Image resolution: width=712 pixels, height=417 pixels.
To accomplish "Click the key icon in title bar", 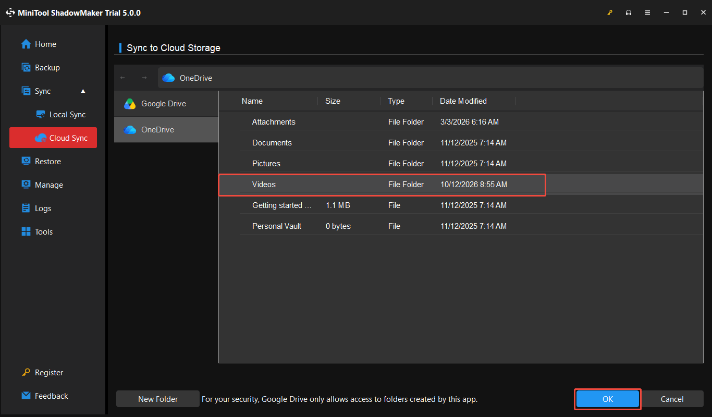I will (x=610, y=13).
